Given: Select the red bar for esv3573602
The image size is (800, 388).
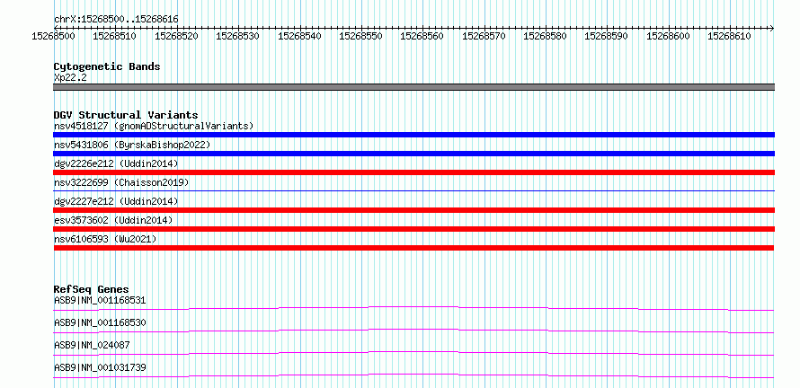Looking at the screenshot, I should point(413,229).
